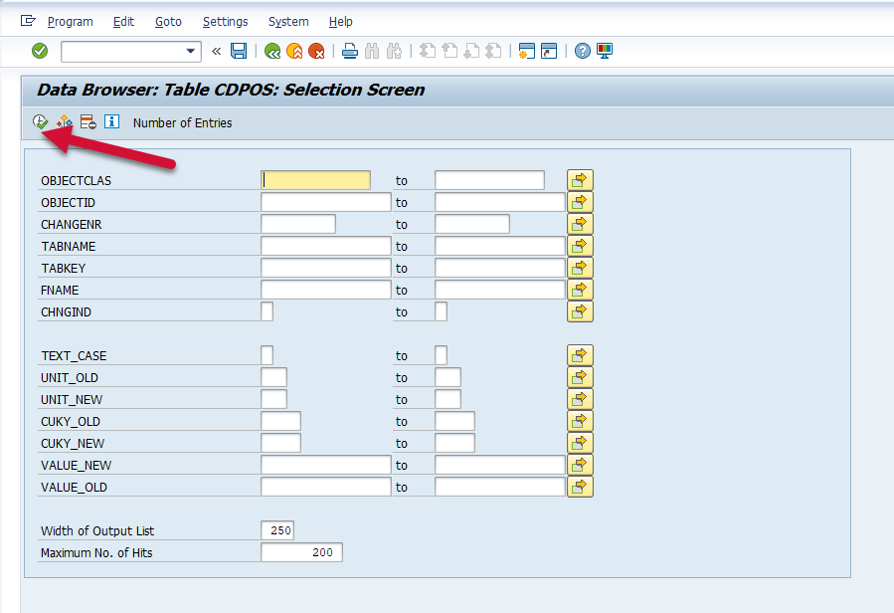Click the TABNAME from-value input field
894x613 pixels.
[325, 246]
